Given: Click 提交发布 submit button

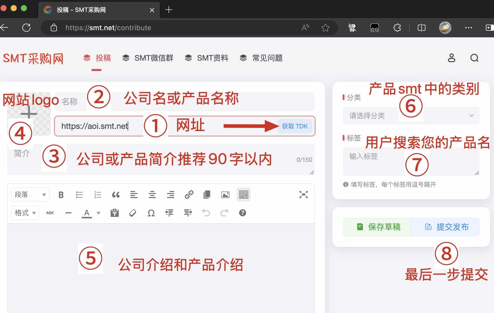Looking at the screenshot, I should 446,227.
